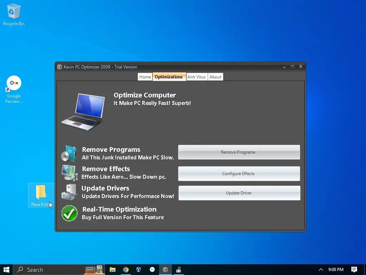This screenshot has width=366, height=275.
Task: Click the briefcase and calculator search highlight icon
Action: pos(94,270)
